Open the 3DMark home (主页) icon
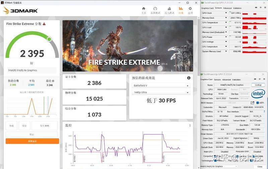The height and width of the screenshot is (169, 268). tap(144, 9)
